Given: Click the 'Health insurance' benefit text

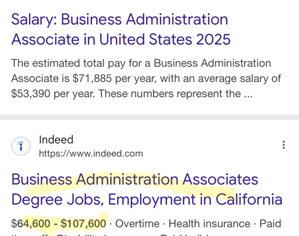Looking at the screenshot, I should click(209, 223).
